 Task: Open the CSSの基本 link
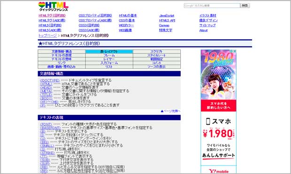click(x=127, y=21)
